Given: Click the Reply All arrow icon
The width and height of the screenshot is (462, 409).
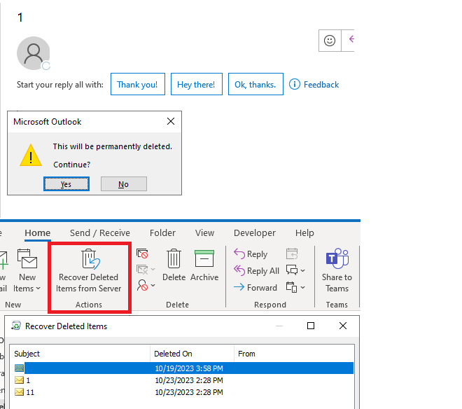Looking at the screenshot, I should pyautogui.click(x=239, y=270).
